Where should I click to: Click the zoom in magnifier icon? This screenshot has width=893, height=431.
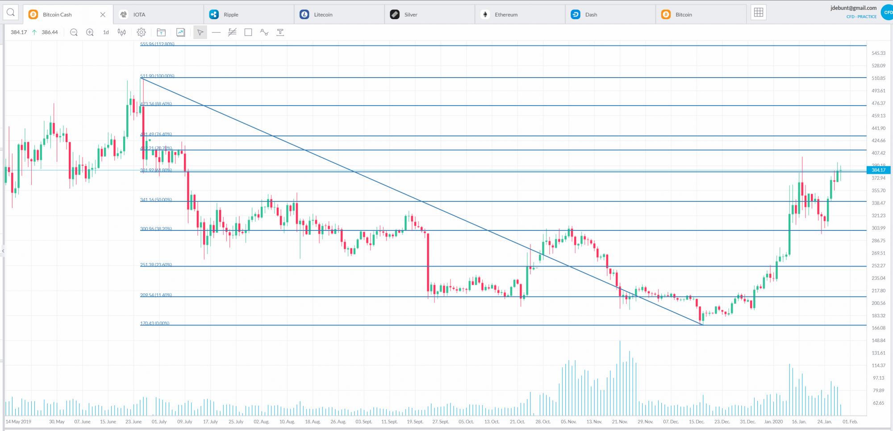point(90,32)
